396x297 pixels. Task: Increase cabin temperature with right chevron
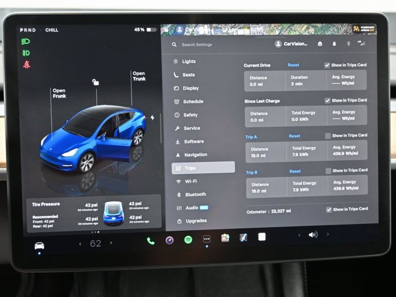click(111, 243)
